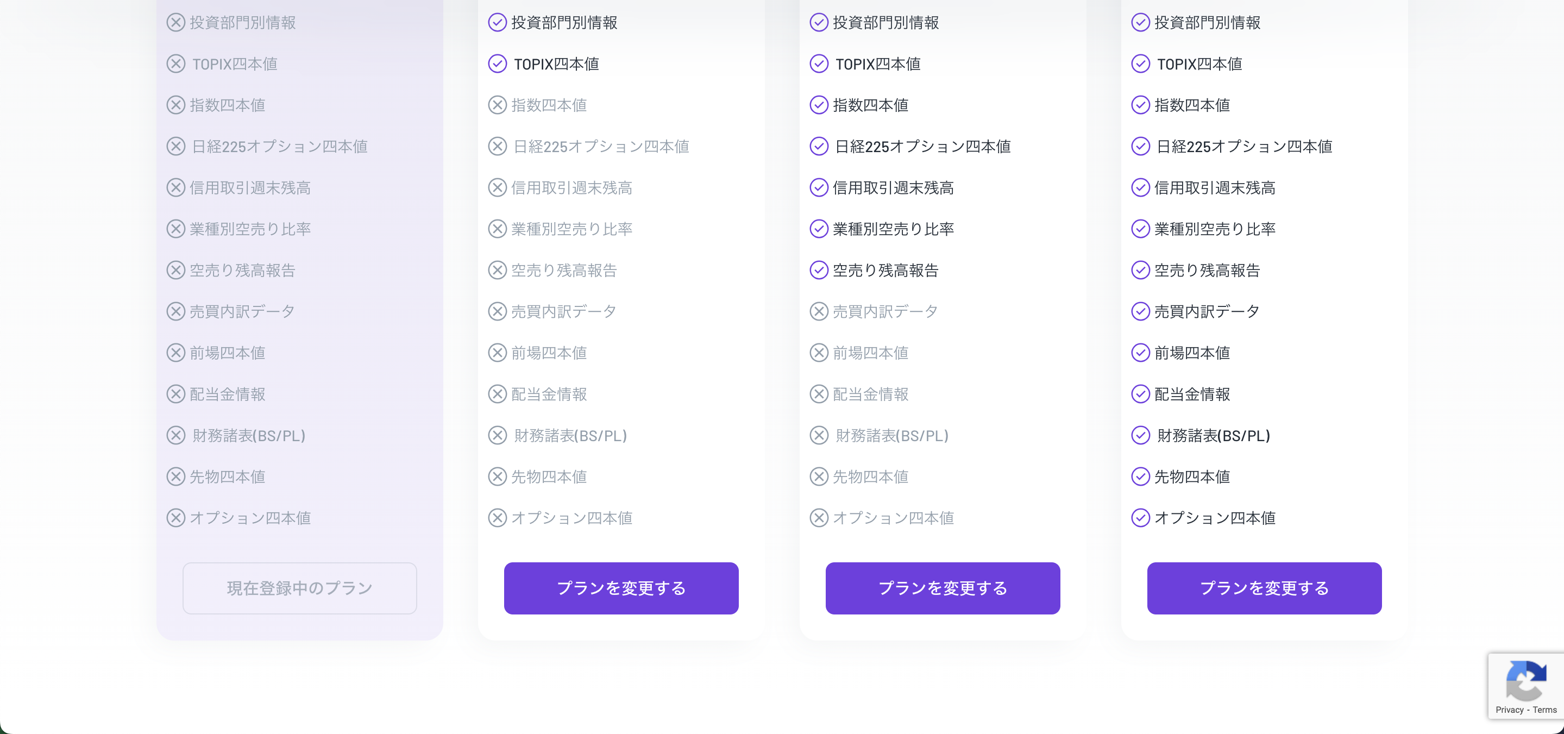The width and height of the screenshot is (1564, 734).
Task: Click the check mark for TOPIX四本値 in rightmost plan
Action: (x=1141, y=63)
